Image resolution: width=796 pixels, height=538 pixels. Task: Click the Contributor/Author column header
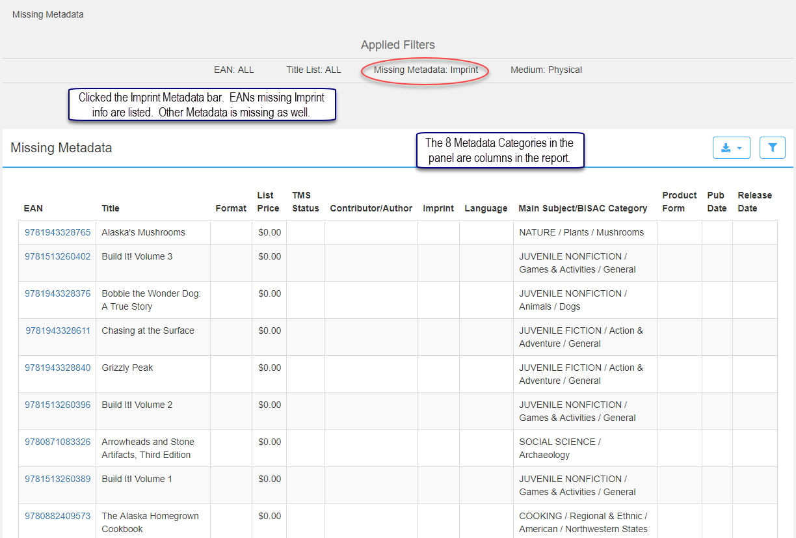pyautogui.click(x=371, y=208)
